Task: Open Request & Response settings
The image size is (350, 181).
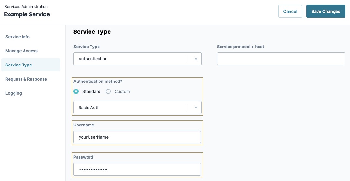Action: (x=26, y=79)
